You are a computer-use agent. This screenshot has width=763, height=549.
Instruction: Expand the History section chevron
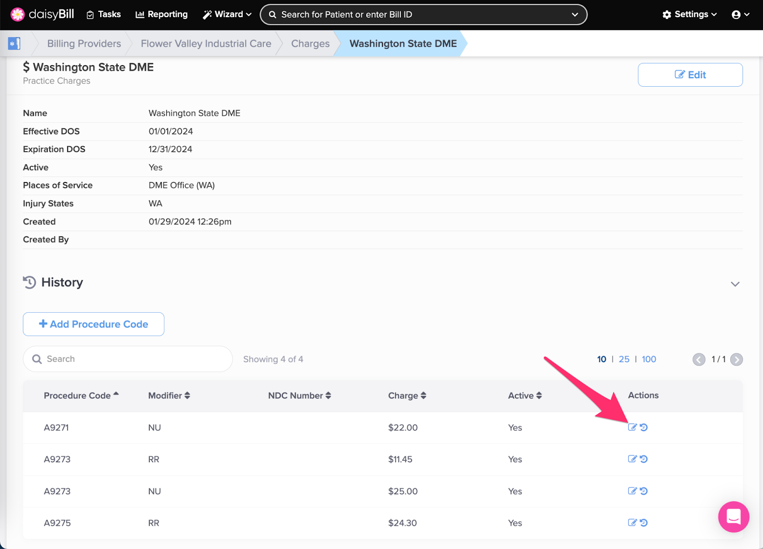tap(735, 284)
